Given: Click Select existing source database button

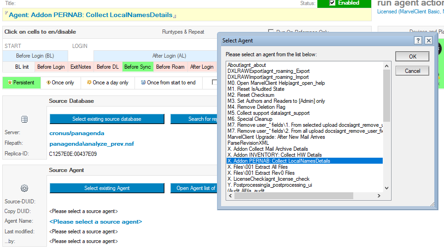Looking at the screenshot, I should click(107, 119).
